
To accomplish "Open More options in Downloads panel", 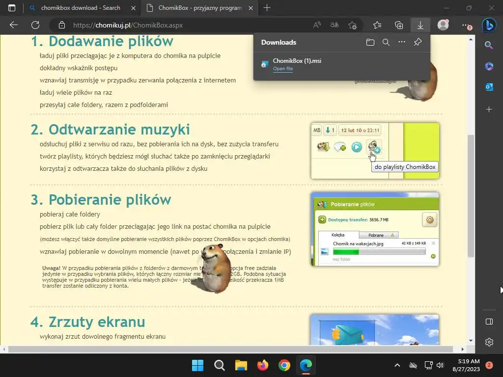I will click(402, 42).
